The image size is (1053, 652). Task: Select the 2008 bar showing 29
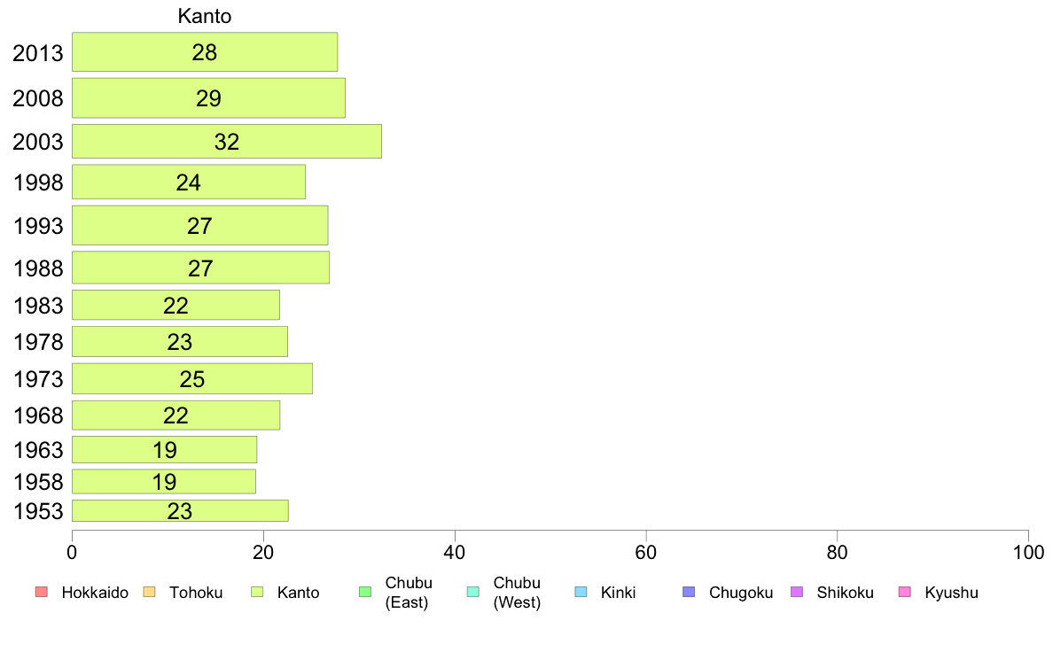coord(209,98)
